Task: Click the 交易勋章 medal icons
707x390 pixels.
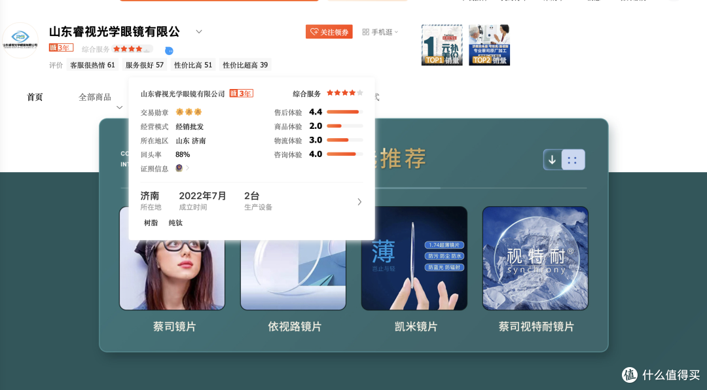Action: coord(189,112)
